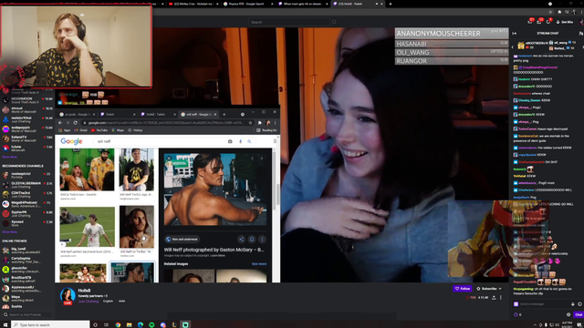Open Twitch notifications bell icon
This screenshot has height=328, width=584.
tap(548, 22)
